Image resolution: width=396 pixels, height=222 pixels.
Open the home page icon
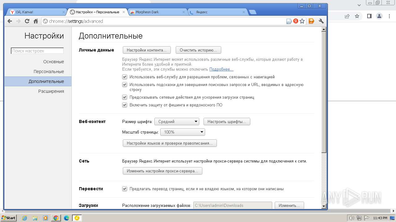click(36, 21)
